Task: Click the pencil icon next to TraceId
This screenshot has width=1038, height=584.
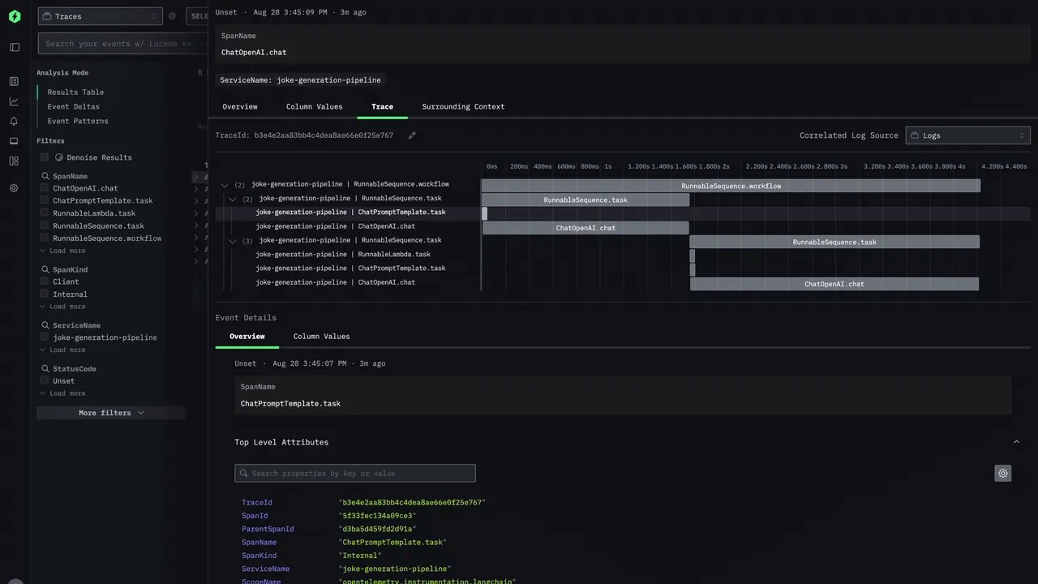Action: coord(412,135)
